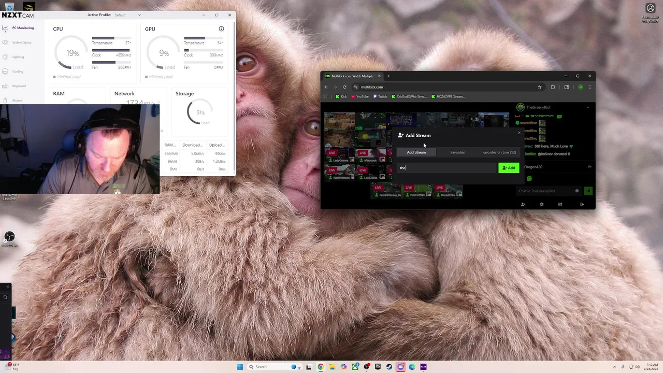Open the new tab plus button
Screen dimensions: 663x373
[x=389, y=76]
